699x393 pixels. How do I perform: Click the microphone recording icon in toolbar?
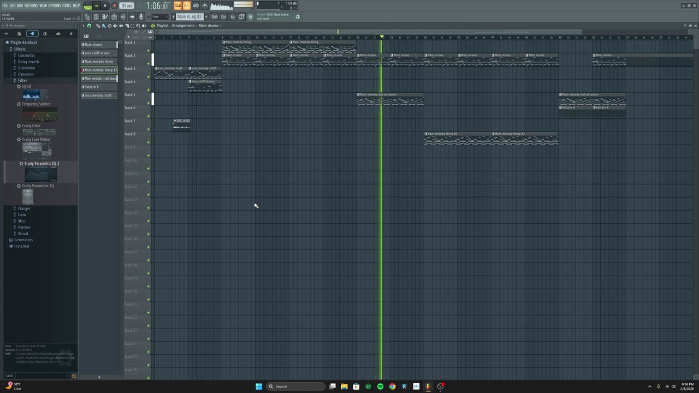(141, 17)
